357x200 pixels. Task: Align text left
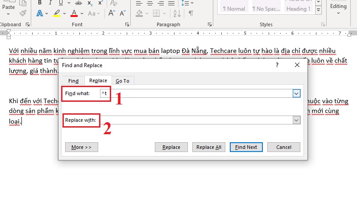pos(139,3)
